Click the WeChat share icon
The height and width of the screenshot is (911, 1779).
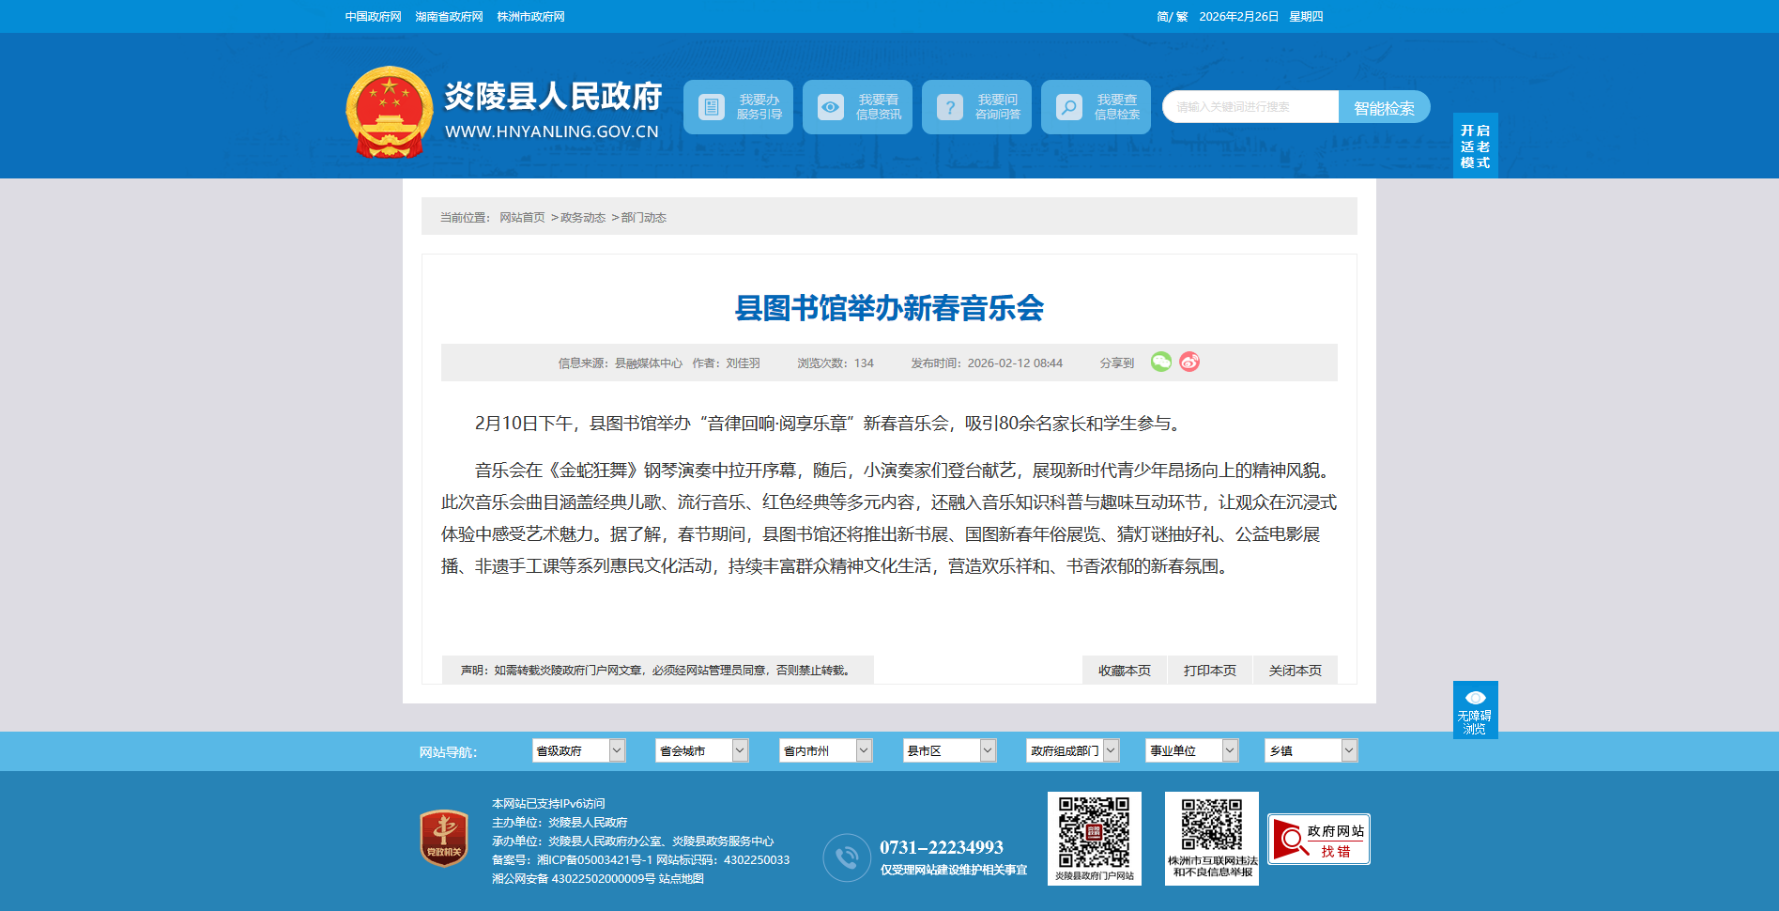pos(1161,363)
